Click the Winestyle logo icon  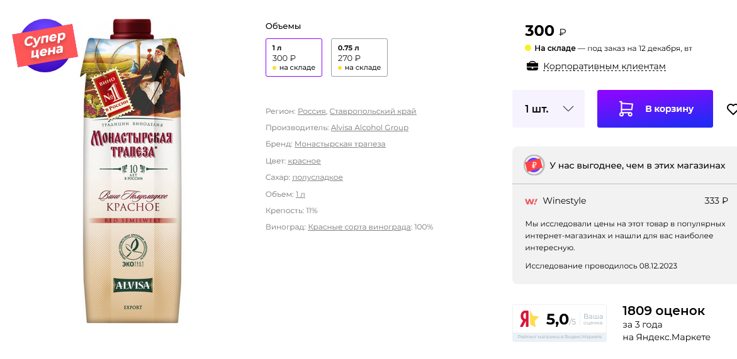[531, 201]
